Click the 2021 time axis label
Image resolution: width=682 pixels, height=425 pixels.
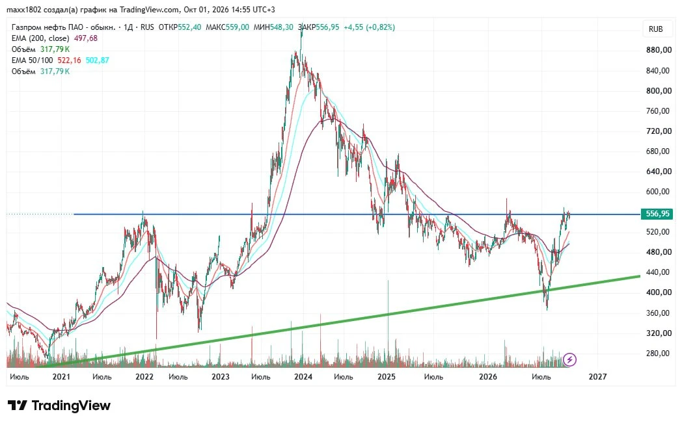(x=61, y=377)
